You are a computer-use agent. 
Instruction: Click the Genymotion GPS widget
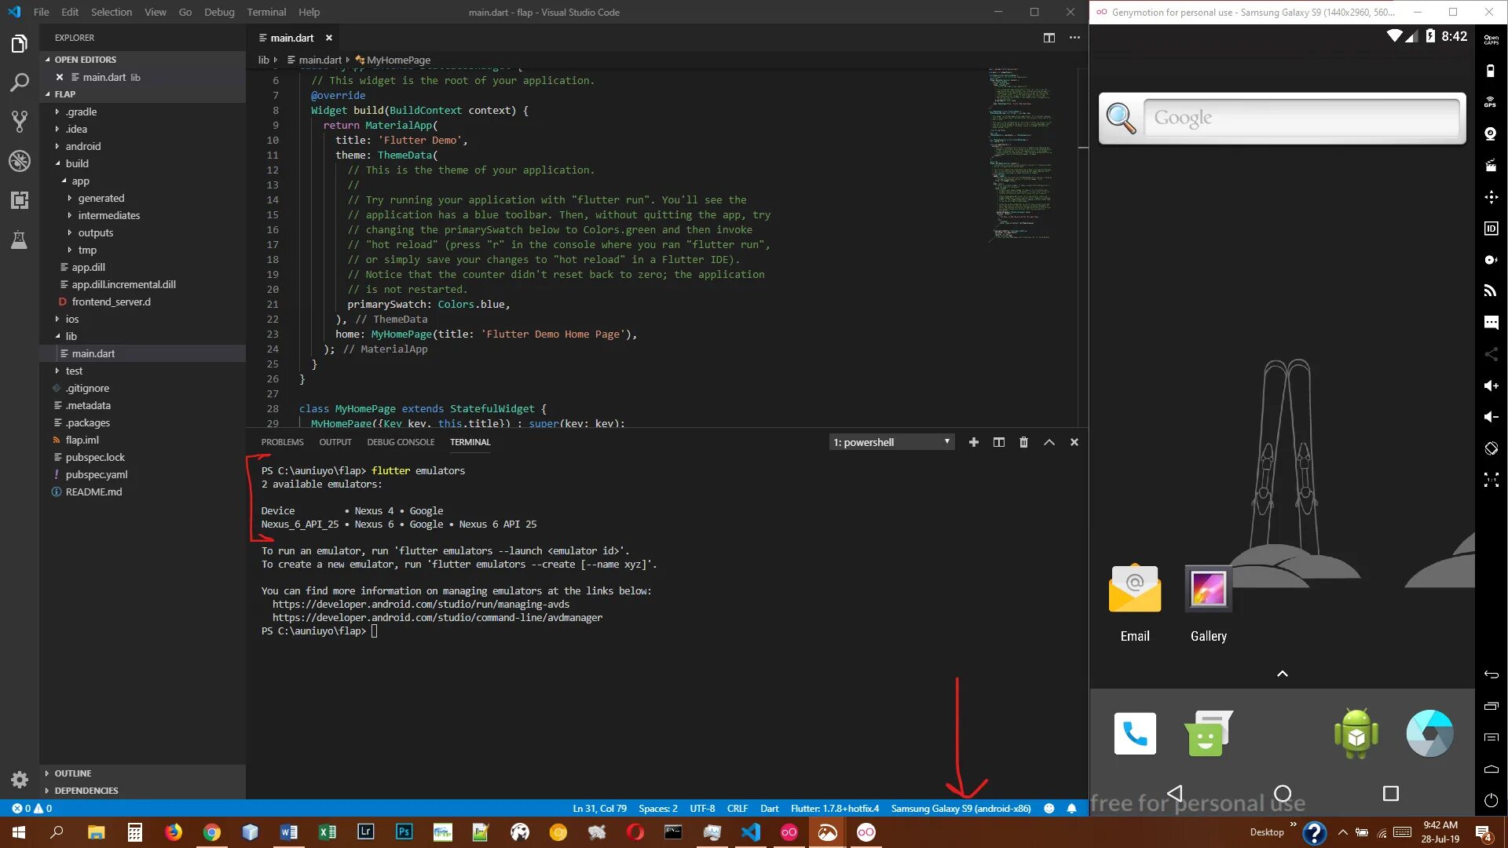click(x=1491, y=102)
